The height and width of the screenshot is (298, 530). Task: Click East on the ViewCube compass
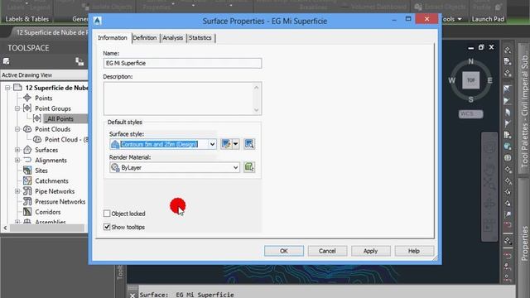click(489, 80)
